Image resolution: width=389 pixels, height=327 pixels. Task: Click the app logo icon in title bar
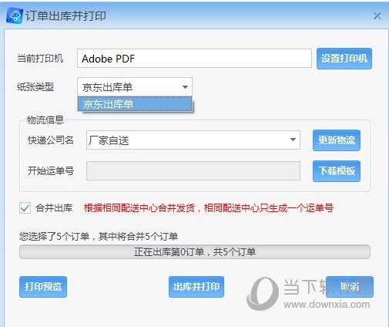(x=15, y=16)
